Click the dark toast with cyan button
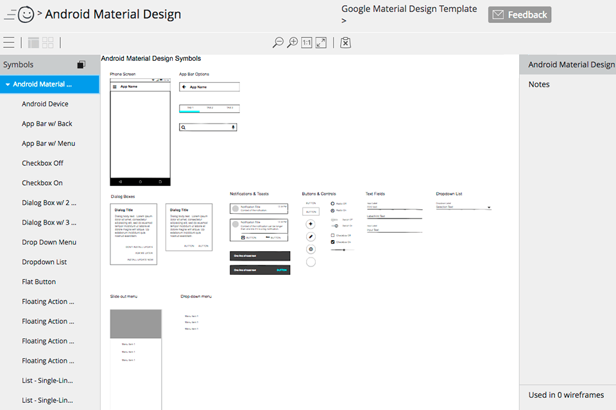Image resolution: width=616 pixels, height=410 pixels. [260, 270]
